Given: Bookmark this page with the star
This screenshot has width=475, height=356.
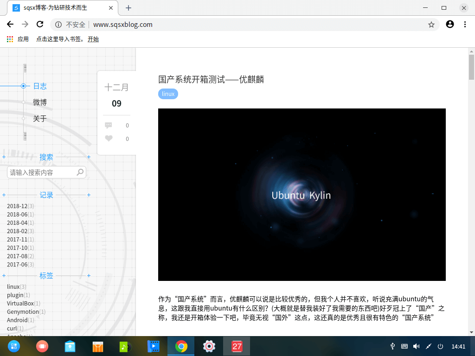Looking at the screenshot, I should (x=431, y=25).
